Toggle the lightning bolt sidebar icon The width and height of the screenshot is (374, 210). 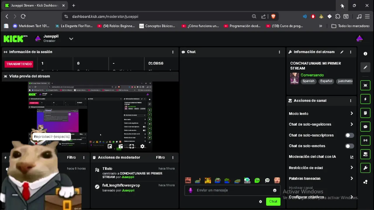pos(365,99)
